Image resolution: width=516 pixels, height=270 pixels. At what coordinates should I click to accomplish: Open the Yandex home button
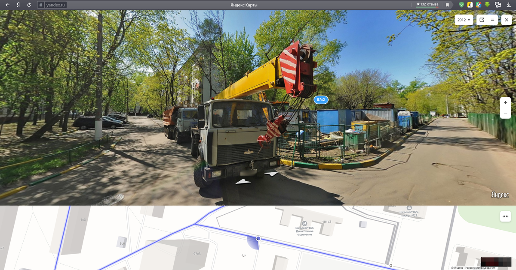click(18, 5)
